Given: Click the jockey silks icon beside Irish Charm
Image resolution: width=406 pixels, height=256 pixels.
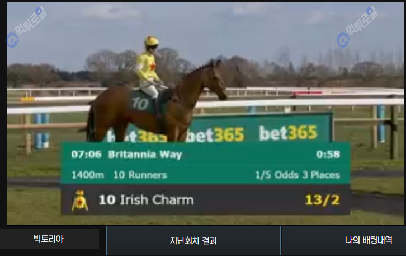Looking at the screenshot, I should click(80, 200).
